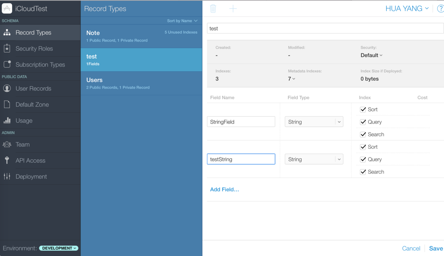Disable Search index for StringField
The image size is (444, 256).
(363, 134)
